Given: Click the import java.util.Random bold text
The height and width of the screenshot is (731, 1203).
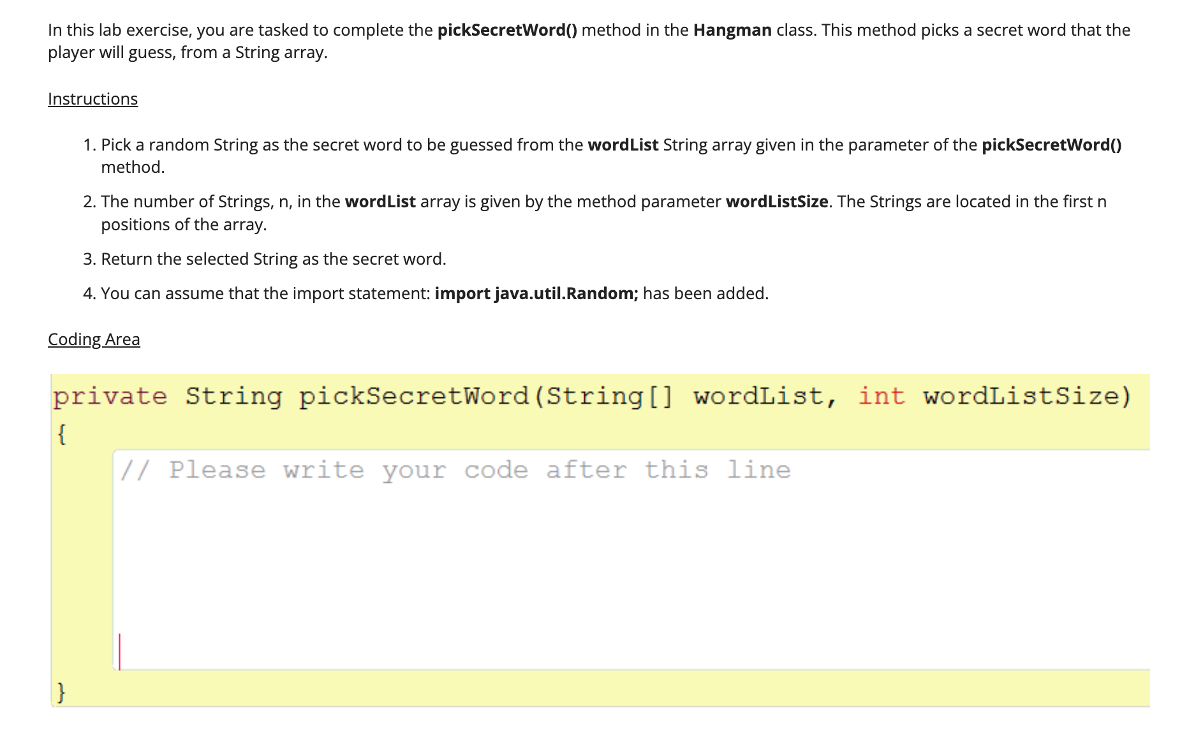Looking at the screenshot, I should pos(536,293).
